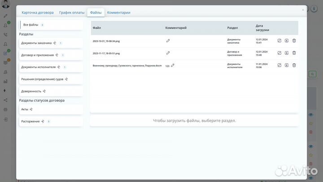This screenshot has height=182, width=323.
Task: Click the pencil icon in background sidebar
Action: (5, 16)
